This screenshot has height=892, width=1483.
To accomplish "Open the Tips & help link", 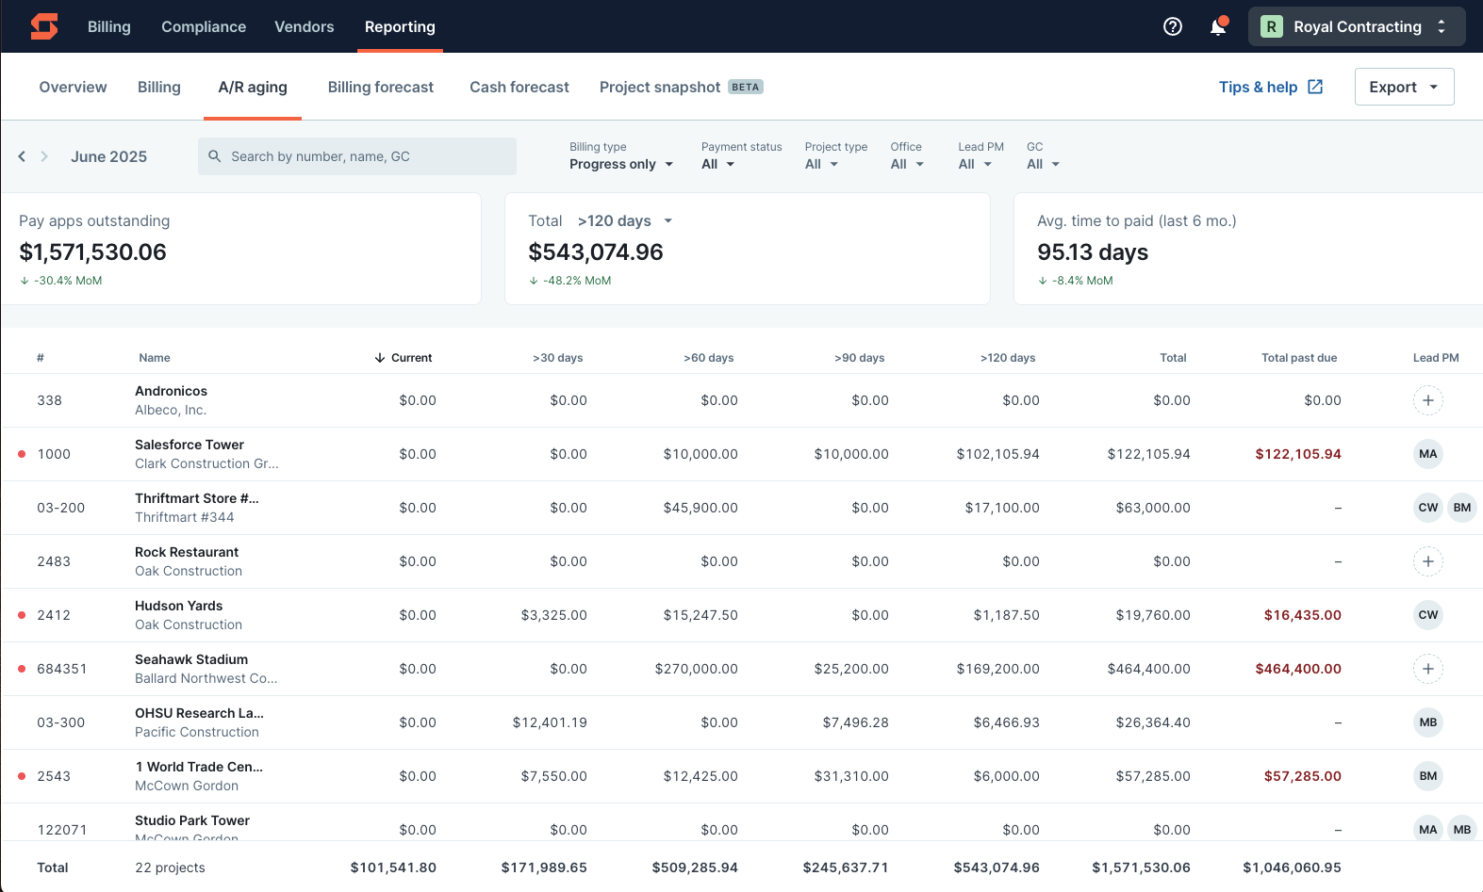I will coord(1271,87).
